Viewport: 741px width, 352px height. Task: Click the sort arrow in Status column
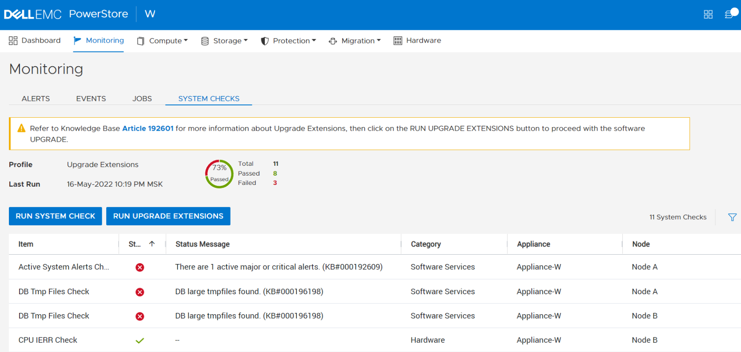(152, 244)
